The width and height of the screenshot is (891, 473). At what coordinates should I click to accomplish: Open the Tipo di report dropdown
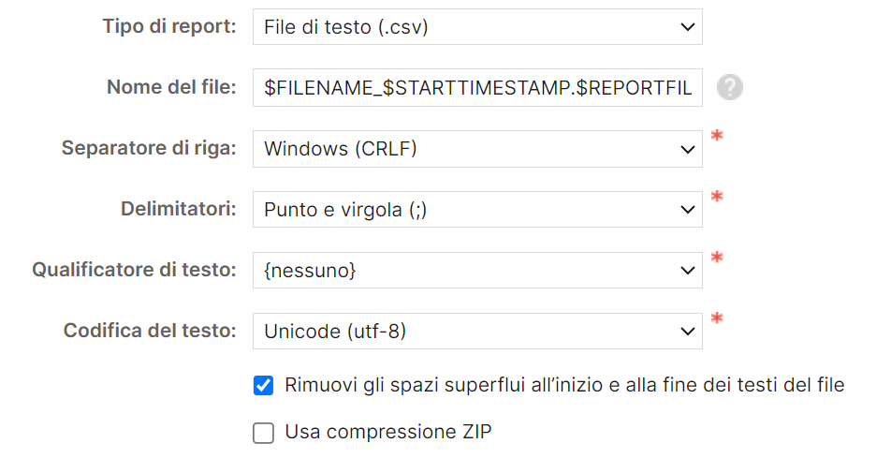[x=477, y=27]
